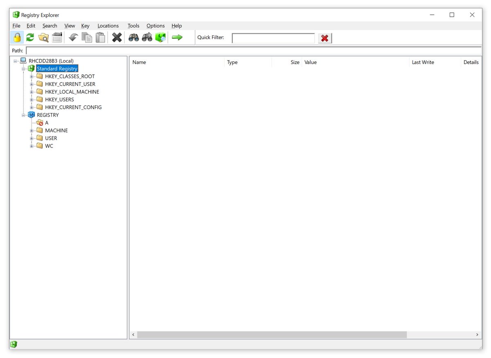The width and height of the screenshot is (491, 358).
Task: Collapse the RHCDD28B3 (Local) root node
Action: (x=16, y=61)
